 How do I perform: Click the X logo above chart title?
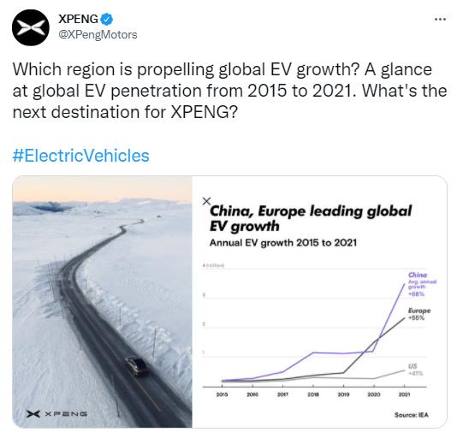(x=206, y=201)
